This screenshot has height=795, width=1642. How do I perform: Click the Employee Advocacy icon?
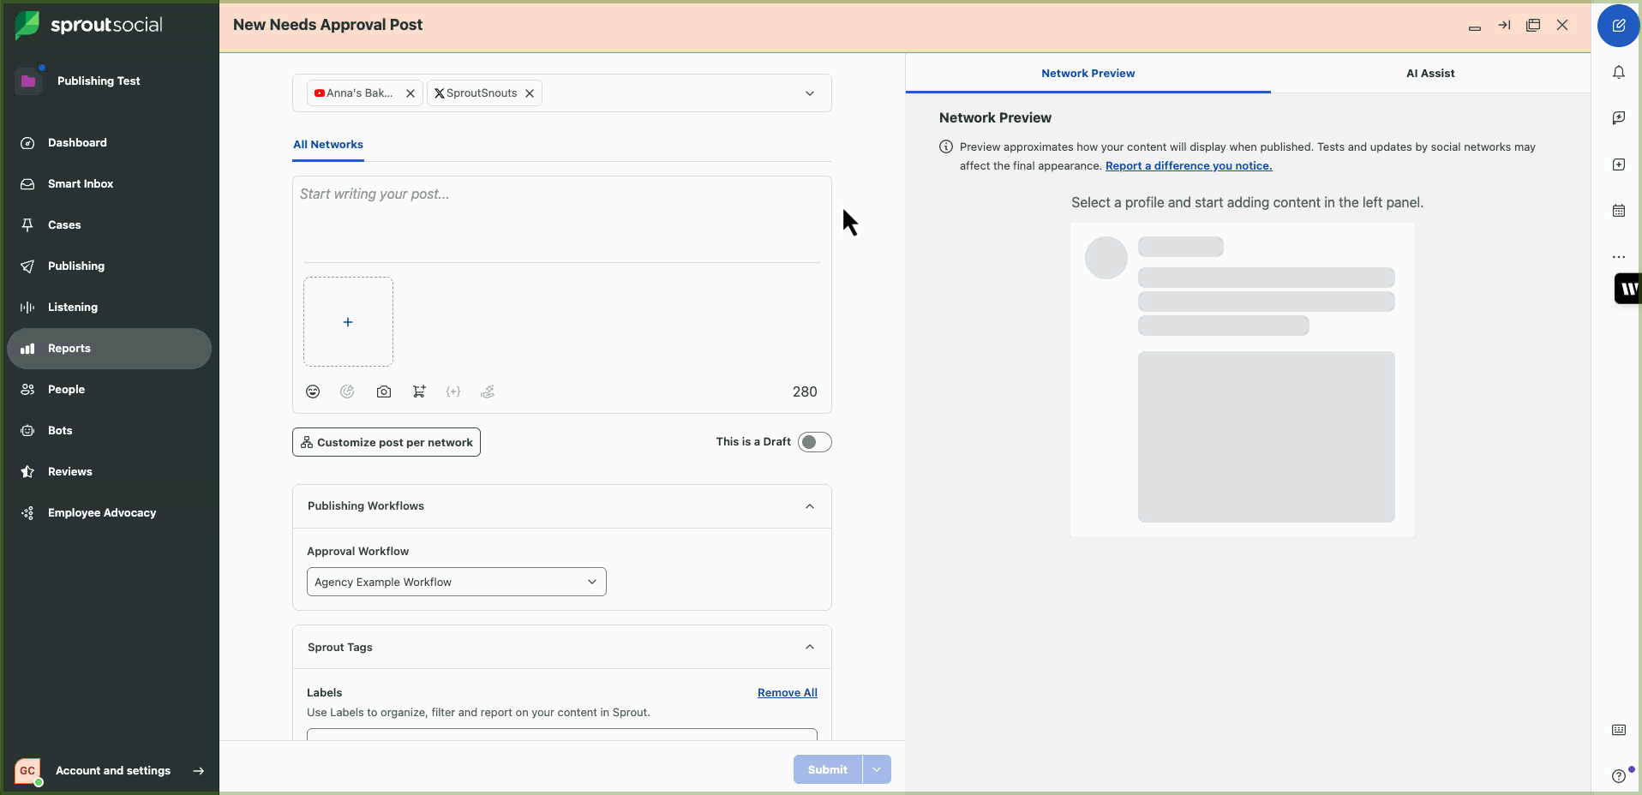point(27,513)
